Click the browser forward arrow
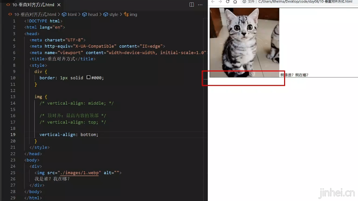Screen dimensions: 358x201 tap(220, 2)
